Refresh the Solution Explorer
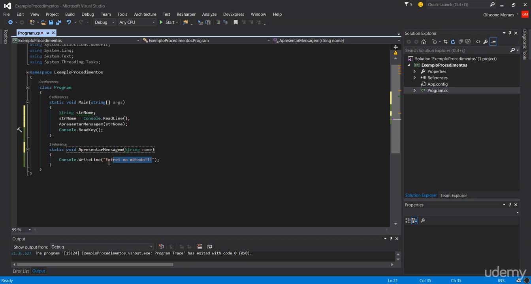Image resolution: width=531 pixels, height=284 pixels. 453,42
